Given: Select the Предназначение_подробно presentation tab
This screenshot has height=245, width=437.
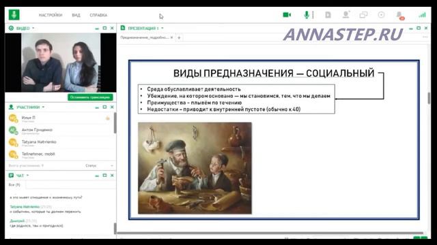Looking at the screenshot, I should coord(144,37).
